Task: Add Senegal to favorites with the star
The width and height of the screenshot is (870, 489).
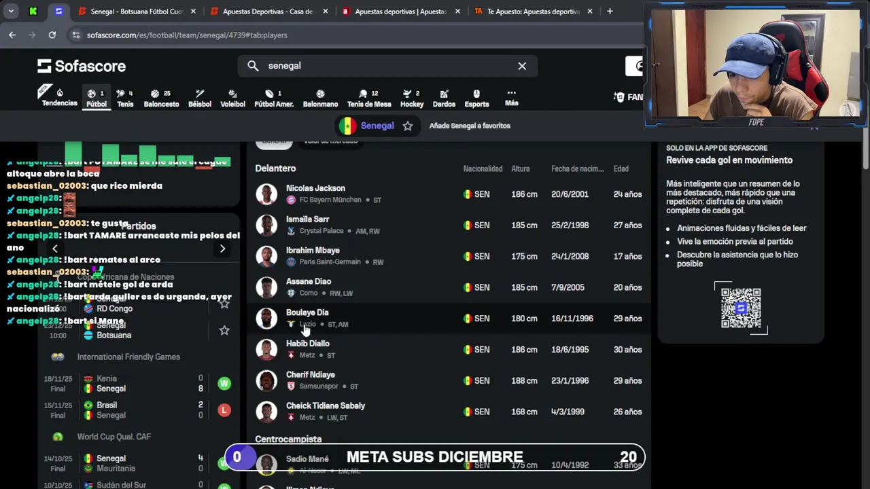Action: point(408,126)
